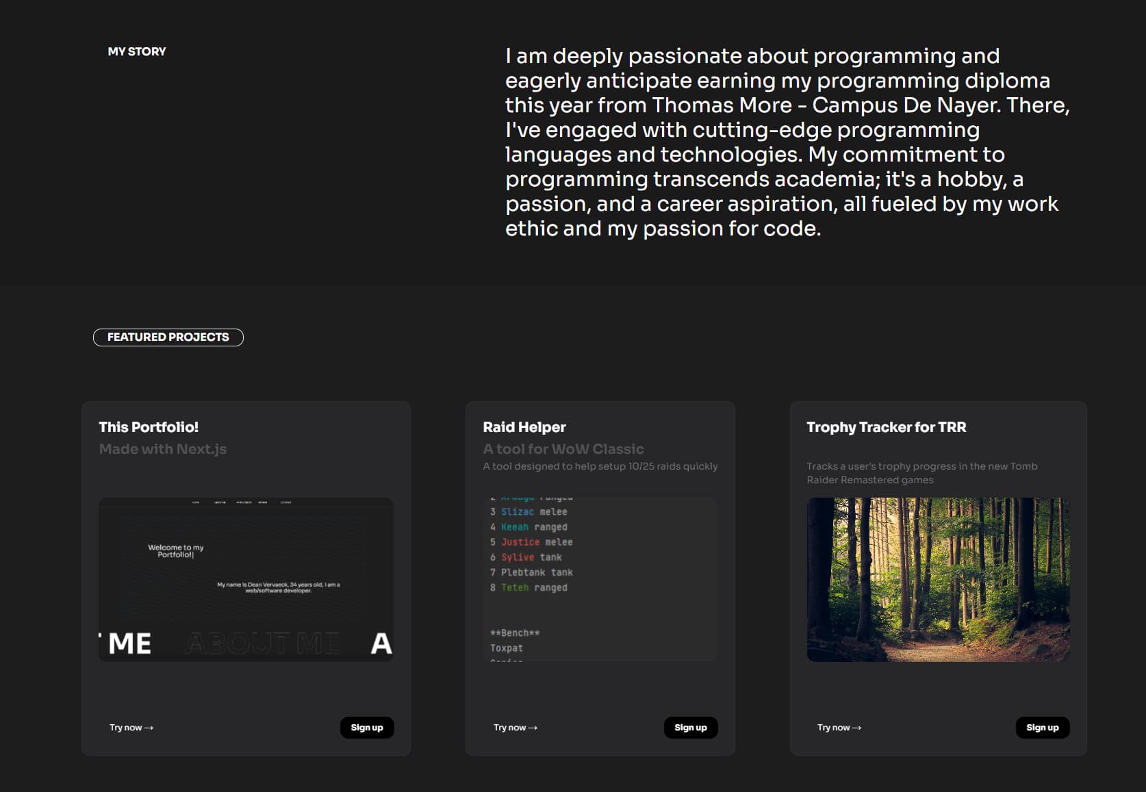Click 'Plebtank tank' row in roster preview
Image resolution: width=1146 pixels, height=792 pixels.
click(531, 572)
